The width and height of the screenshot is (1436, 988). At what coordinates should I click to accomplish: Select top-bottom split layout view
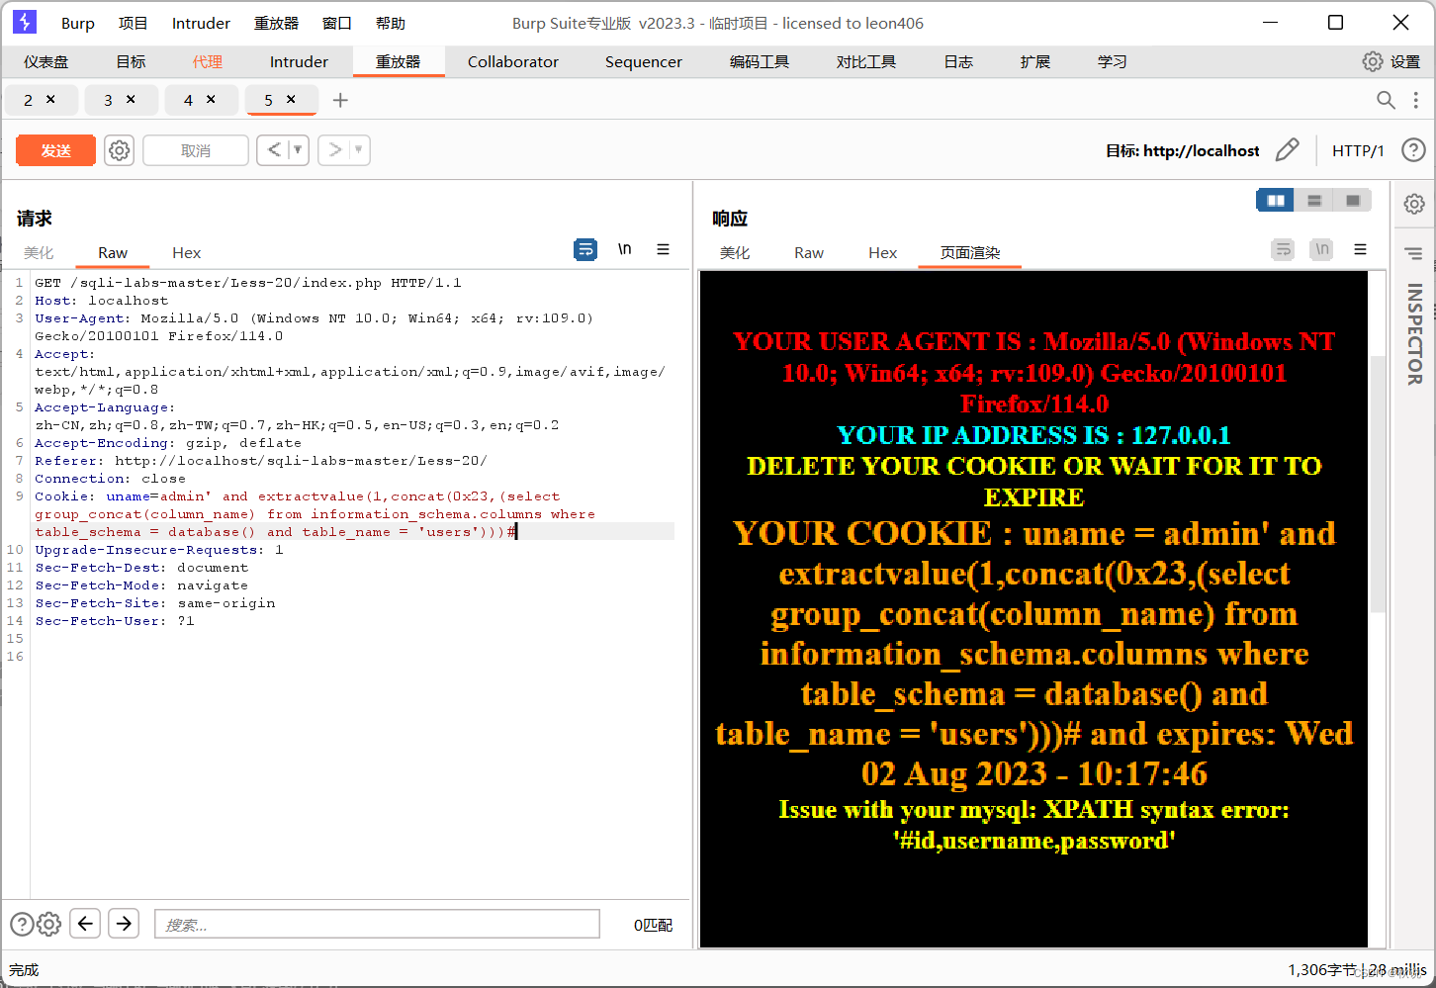(1314, 200)
